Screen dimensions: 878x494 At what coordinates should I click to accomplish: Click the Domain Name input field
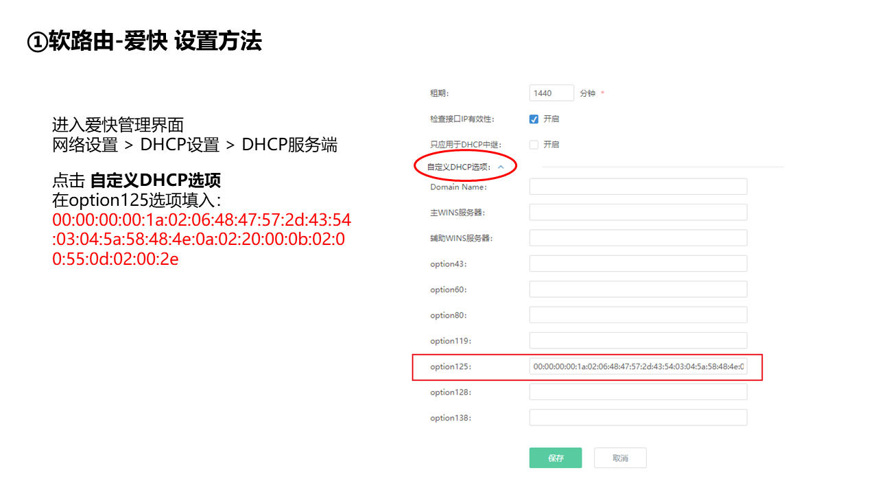[638, 187]
